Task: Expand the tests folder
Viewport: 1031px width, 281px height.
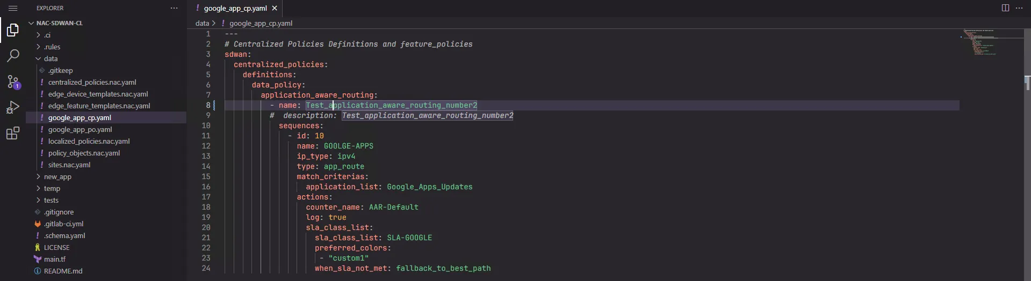Action: coord(51,200)
